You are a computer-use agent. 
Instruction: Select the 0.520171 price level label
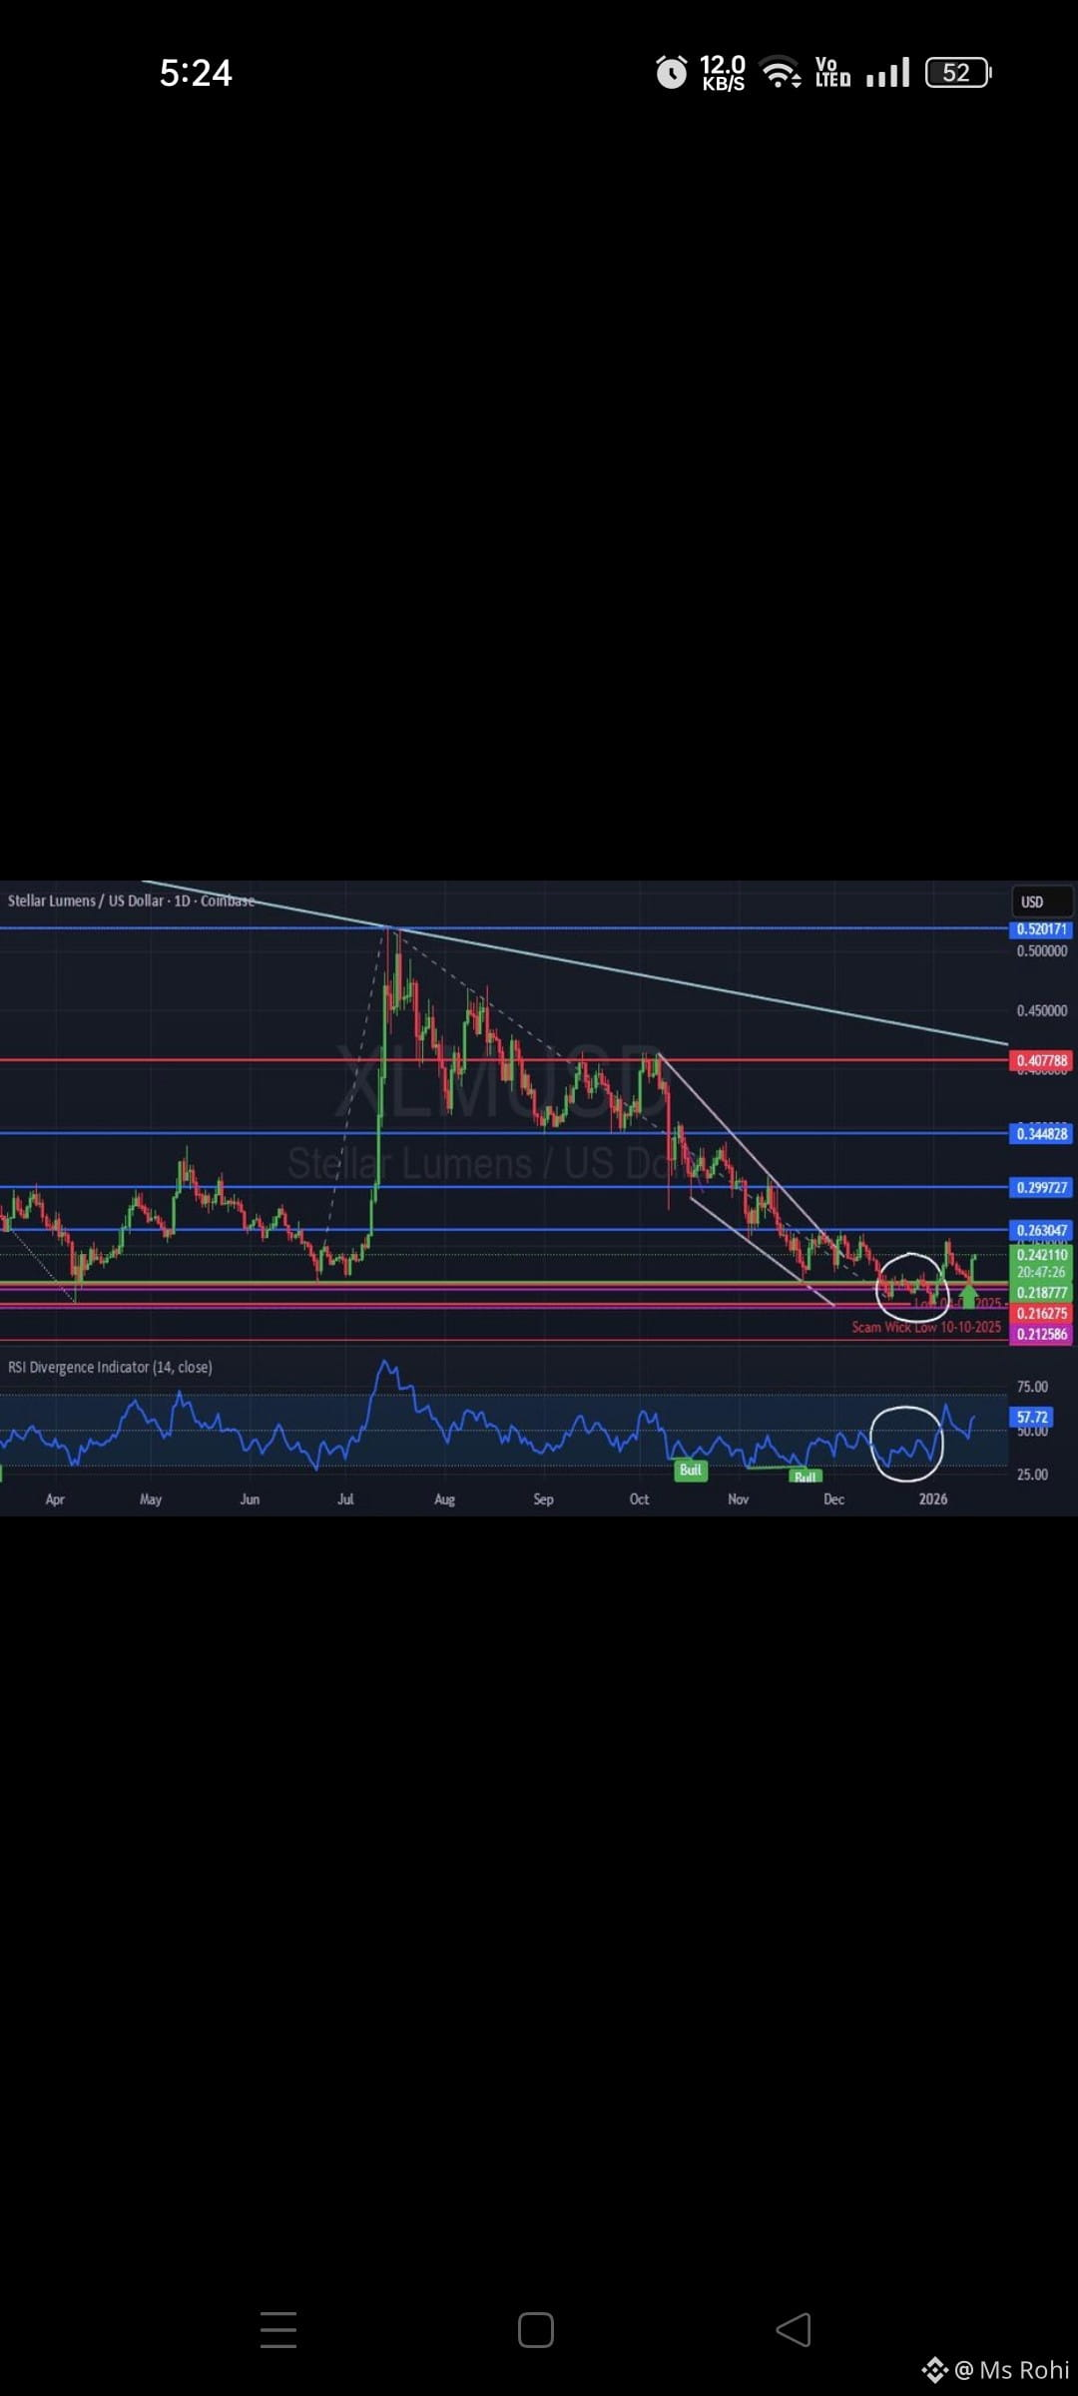point(1042,929)
